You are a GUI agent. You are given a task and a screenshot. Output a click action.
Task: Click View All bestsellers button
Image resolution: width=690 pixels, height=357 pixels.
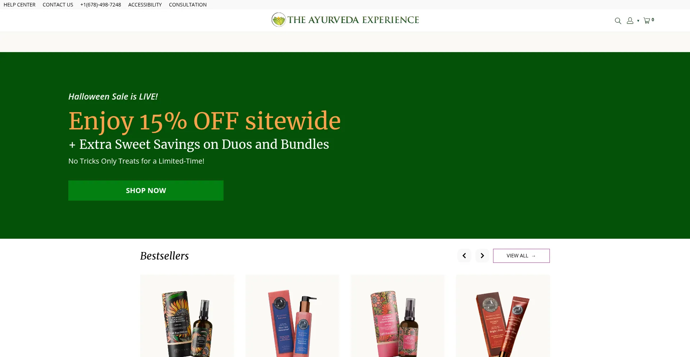pyautogui.click(x=521, y=256)
